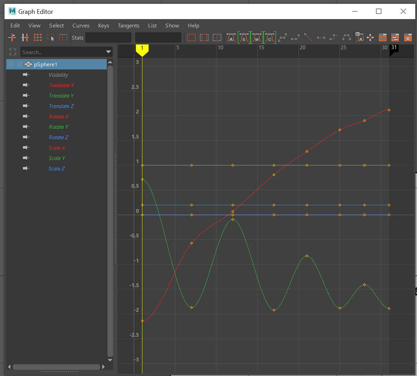
Task: Apply Auto tangents using the A curve icon
Action: [231, 37]
